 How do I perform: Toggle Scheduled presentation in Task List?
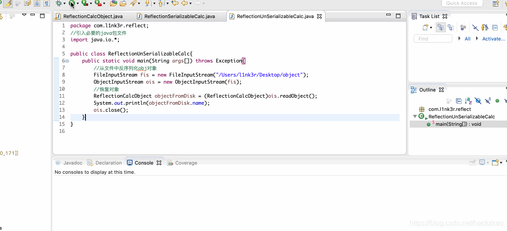451,27
